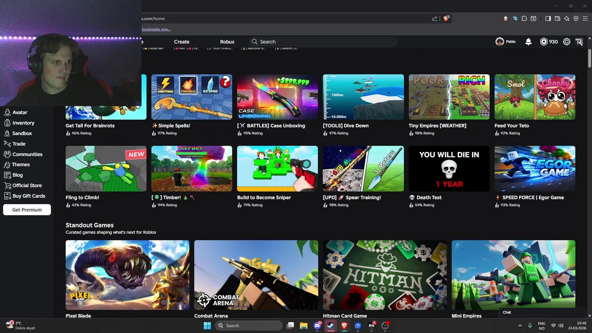Open the Pixel Blade standout game
This screenshot has height=333, width=592.
[127, 275]
